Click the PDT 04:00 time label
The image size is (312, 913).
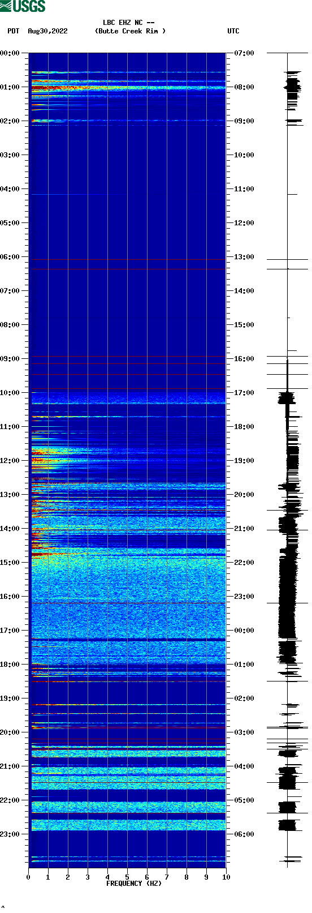[x=10, y=189]
